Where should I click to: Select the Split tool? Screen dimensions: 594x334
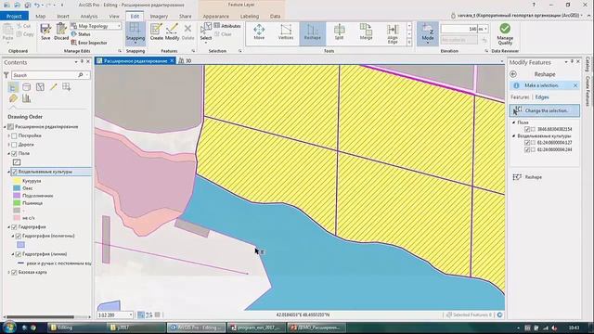tap(339, 32)
